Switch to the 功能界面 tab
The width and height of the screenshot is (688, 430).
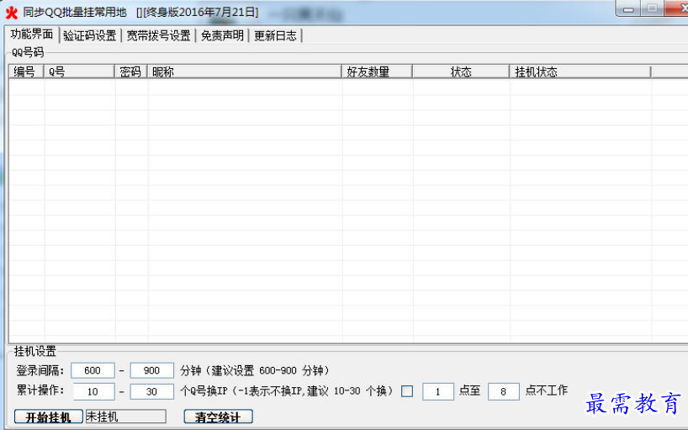32,35
